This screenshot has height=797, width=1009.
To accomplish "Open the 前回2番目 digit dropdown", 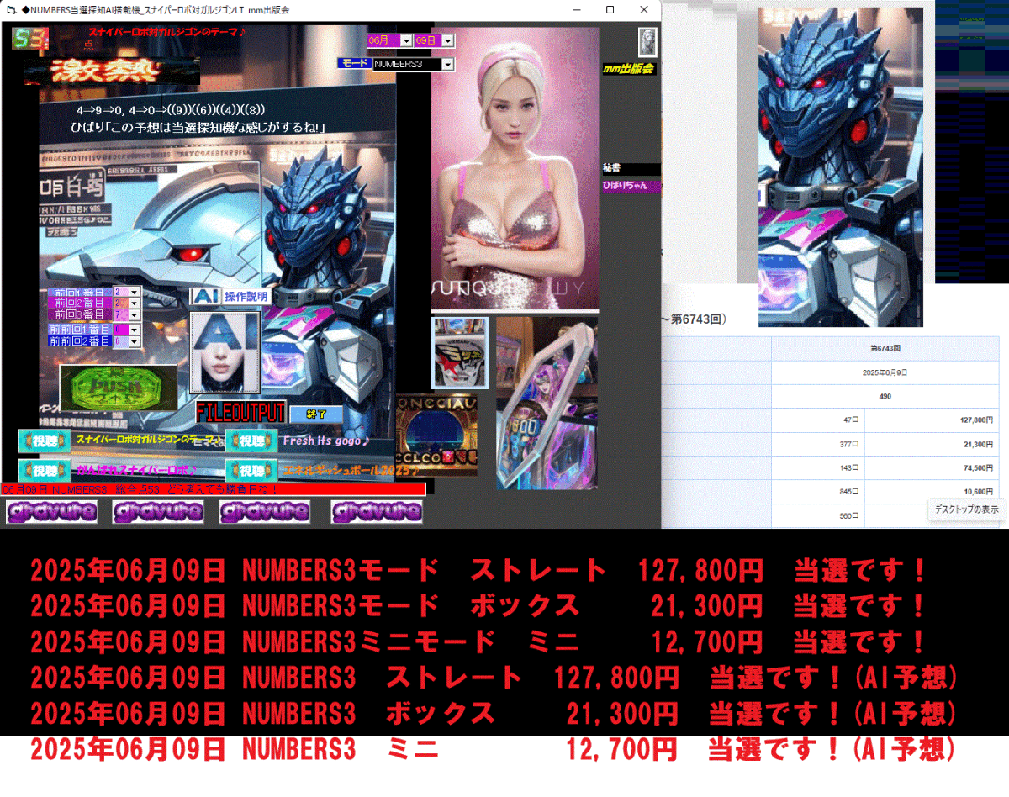I will tap(134, 303).
